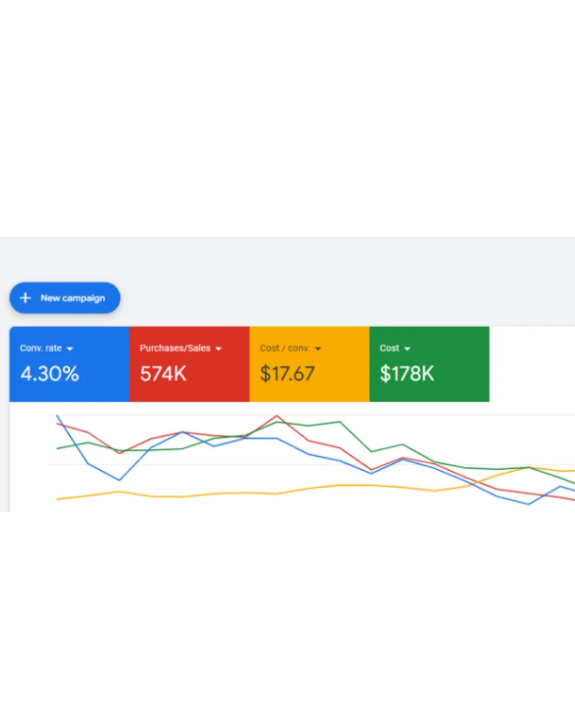The image size is (575, 718).
Task: Click the 4.30% conversion rate value
Action: [x=50, y=373]
